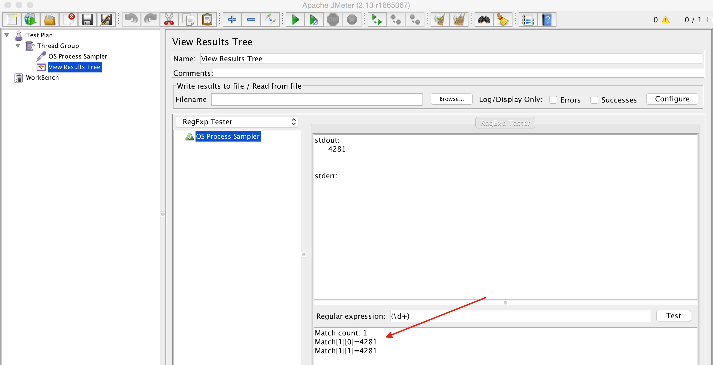Click the Start no pauses icon
The image size is (713, 365).
(314, 20)
